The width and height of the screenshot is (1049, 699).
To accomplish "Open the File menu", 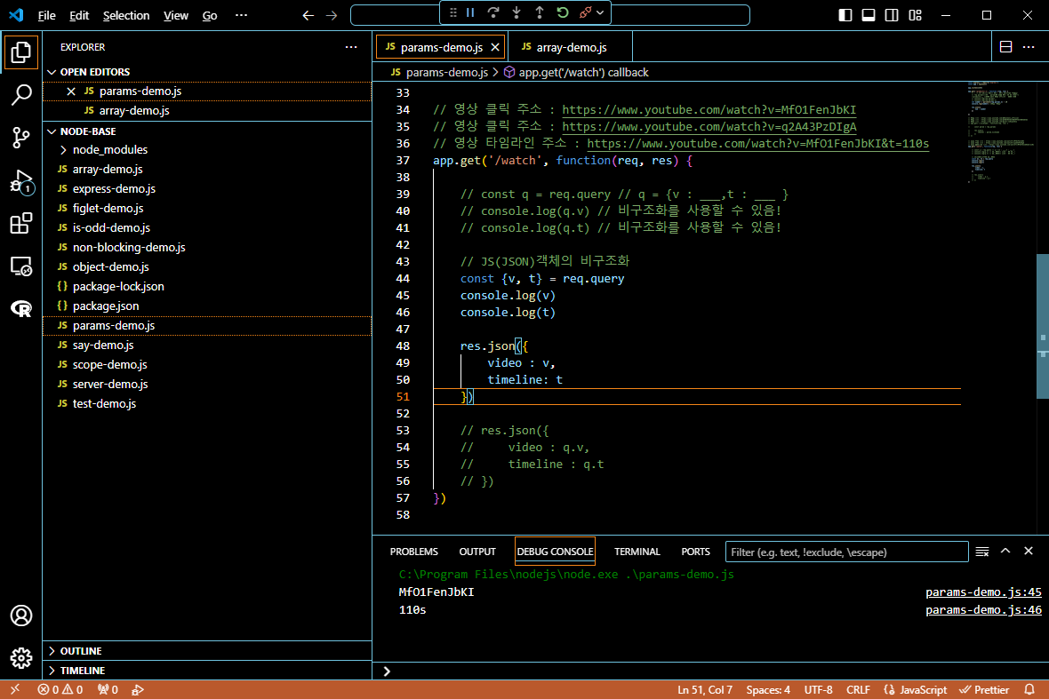I will (47, 15).
